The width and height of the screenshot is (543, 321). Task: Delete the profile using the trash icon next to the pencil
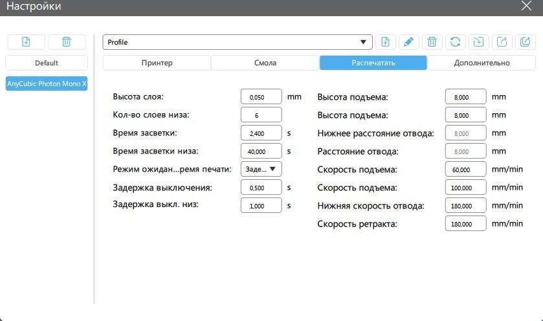coord(432,42)
